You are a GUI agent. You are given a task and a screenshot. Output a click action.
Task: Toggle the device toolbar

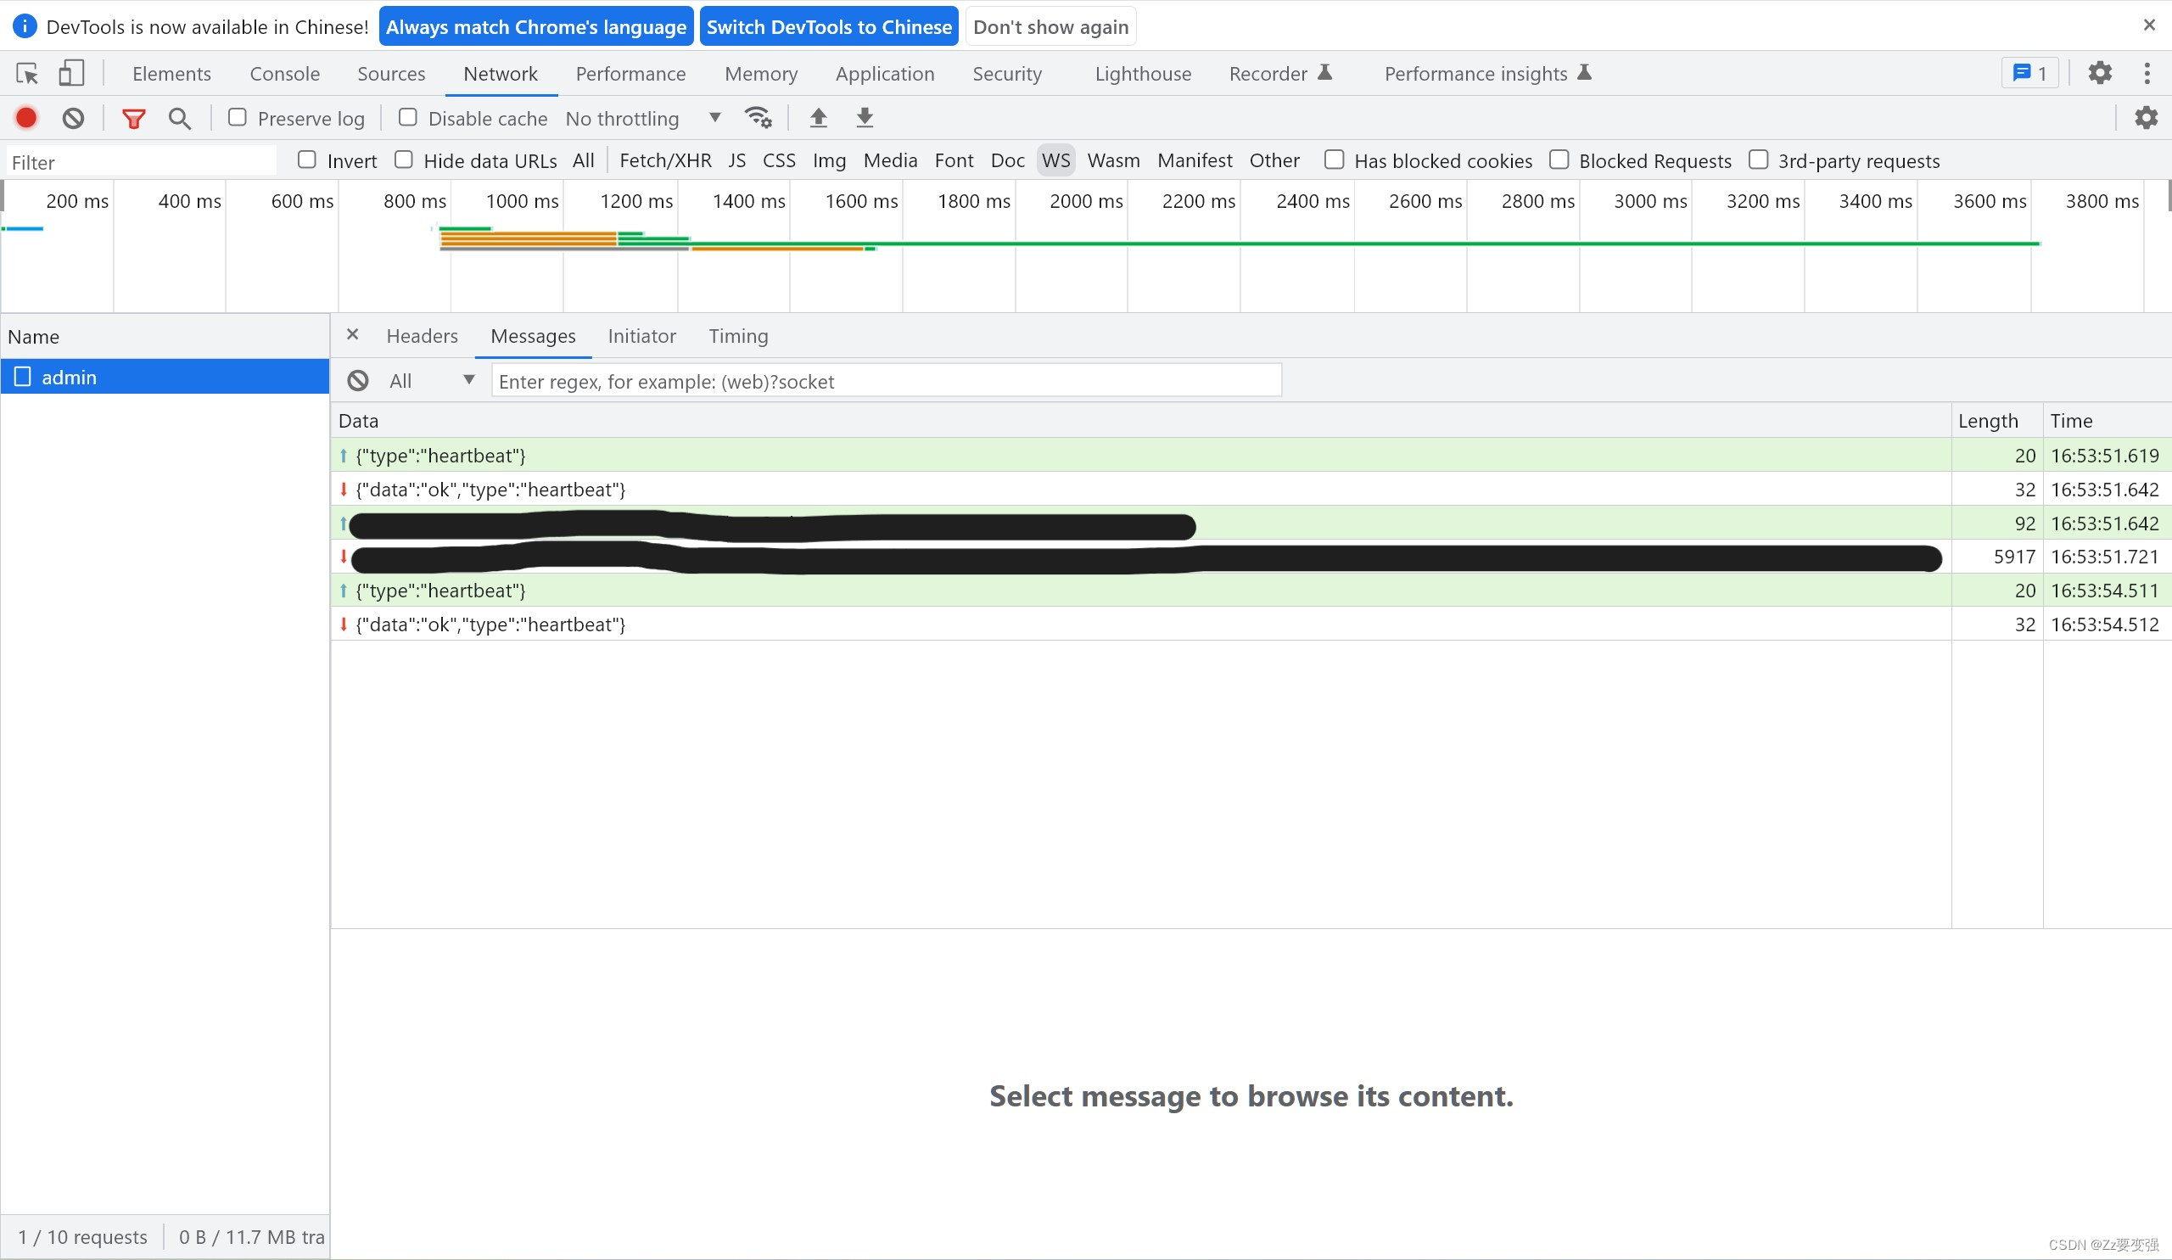coord(71,73)
